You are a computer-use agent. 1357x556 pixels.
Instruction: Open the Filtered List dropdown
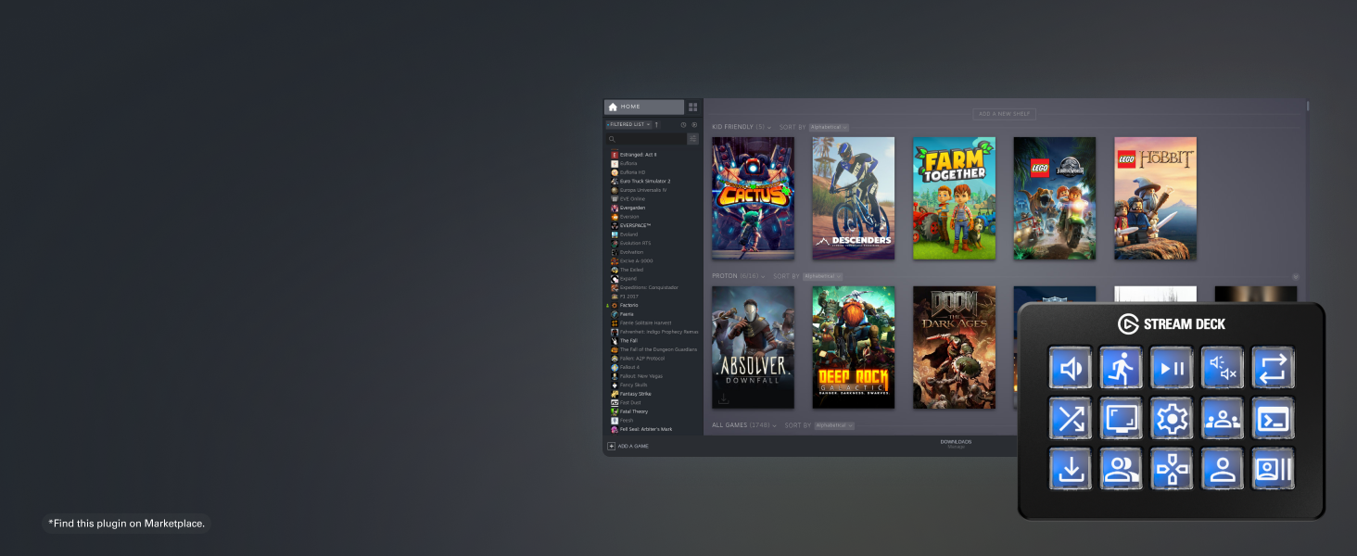pyautogui.click(x=629, y=124)
